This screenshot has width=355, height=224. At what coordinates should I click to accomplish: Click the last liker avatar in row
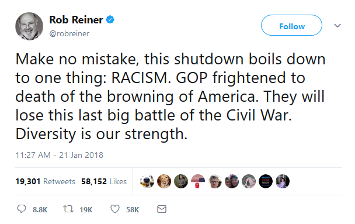[x=283, y=181]
